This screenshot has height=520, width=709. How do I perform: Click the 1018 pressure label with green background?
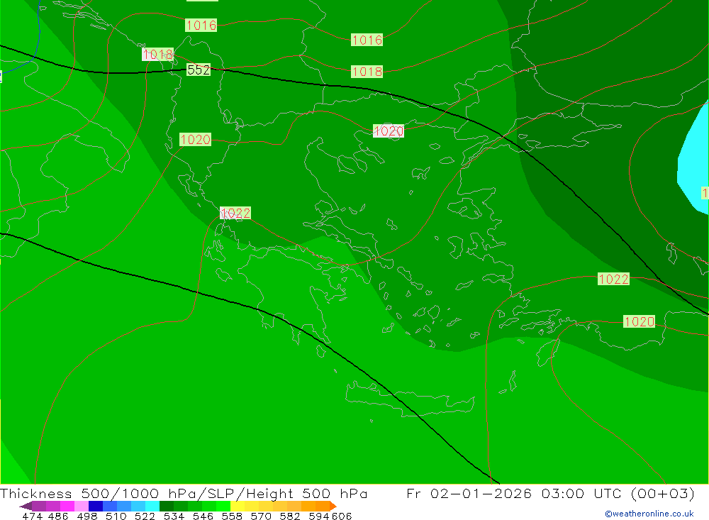tap(367, 72)
